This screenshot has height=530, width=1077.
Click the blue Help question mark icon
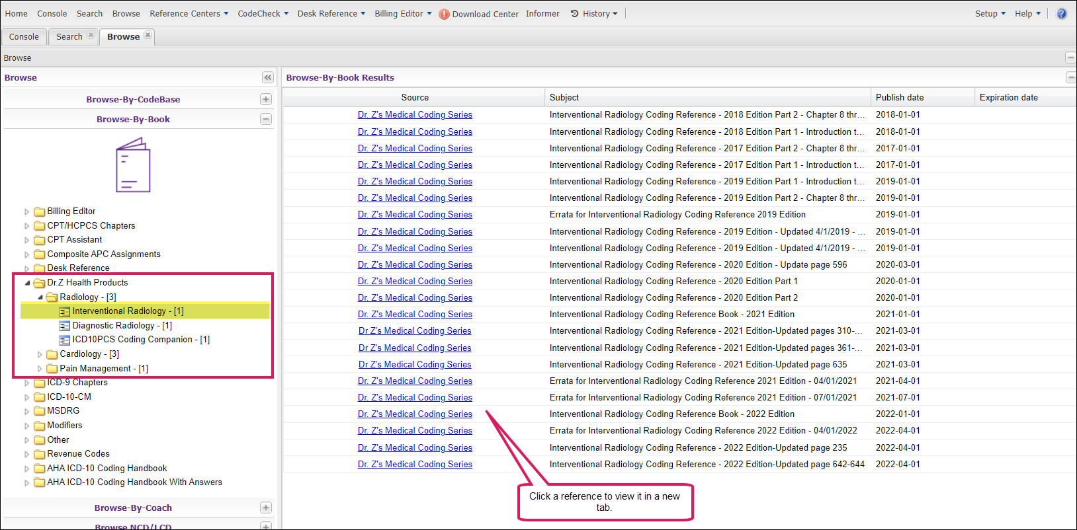tap(1061, 13)
